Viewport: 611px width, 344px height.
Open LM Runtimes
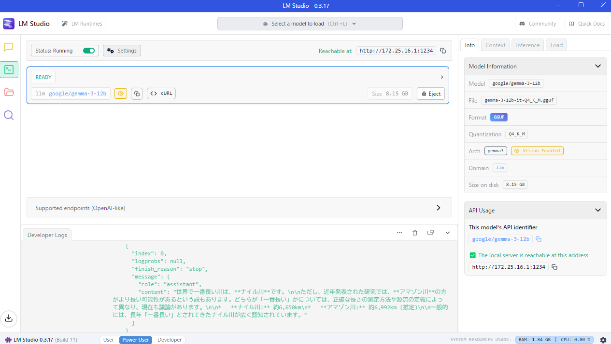coord(82,24)
